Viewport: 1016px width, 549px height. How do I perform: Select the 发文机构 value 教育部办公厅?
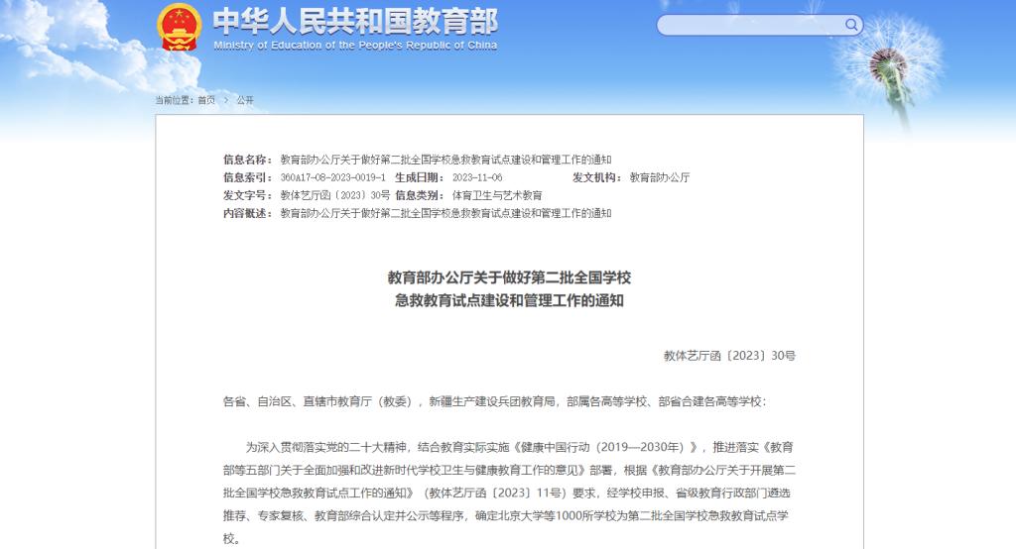[x=660, y=177]
